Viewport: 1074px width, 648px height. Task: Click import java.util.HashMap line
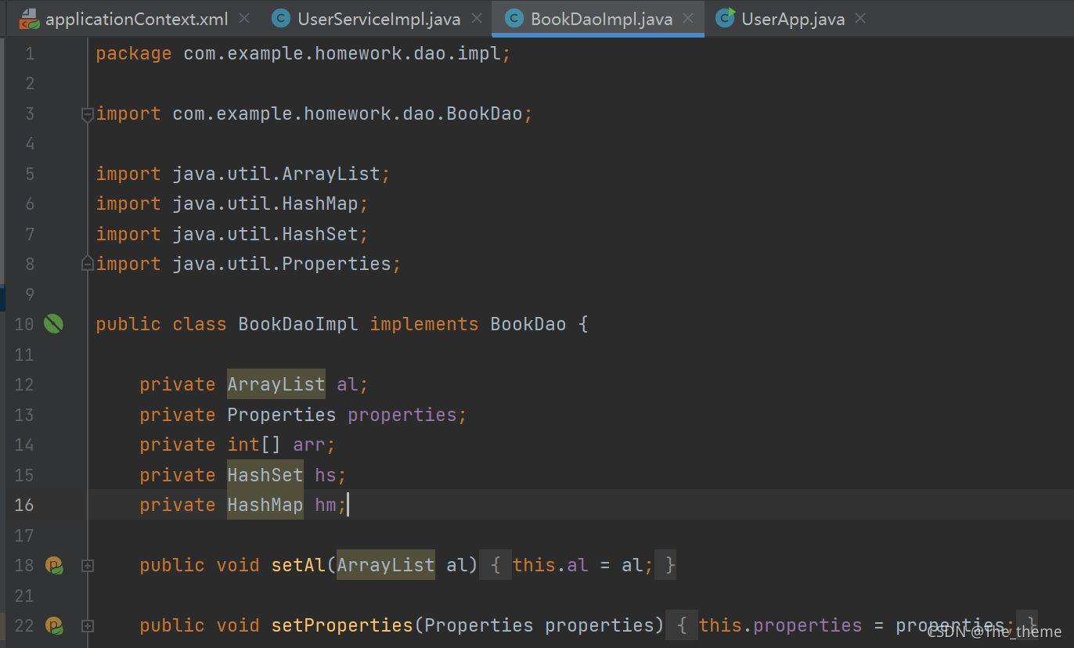tap(232, 203)
